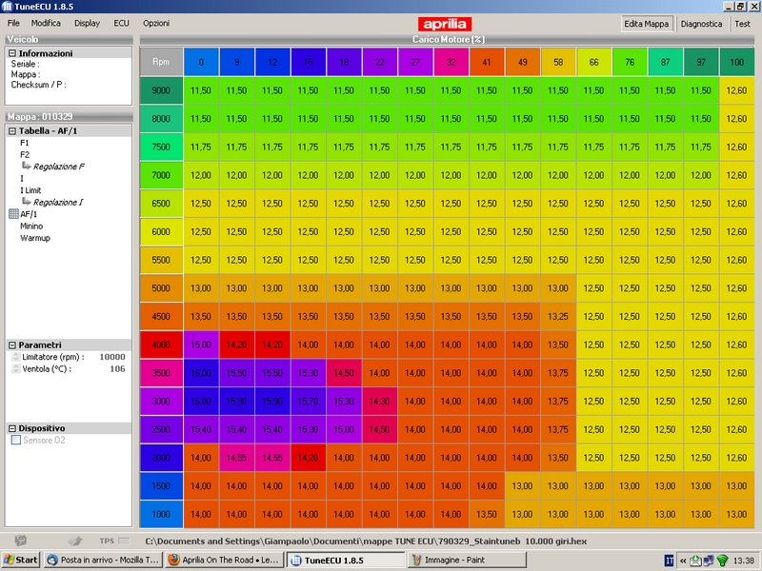Select the magenta load column header 32
Viewport: 762px width, 571px height.
pos(451,62)
